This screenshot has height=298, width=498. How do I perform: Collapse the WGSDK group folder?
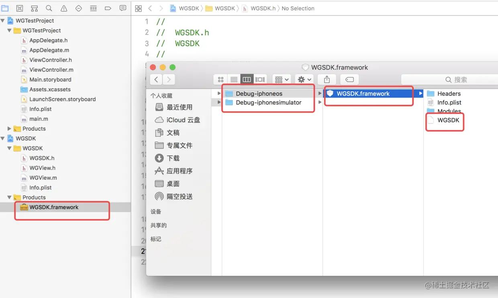[x=9, y=148]
